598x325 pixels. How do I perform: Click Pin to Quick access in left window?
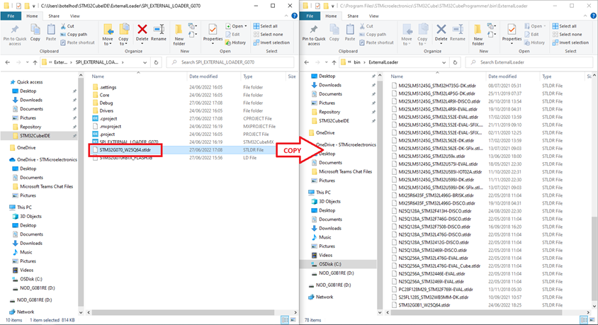(x=14, y=33)
